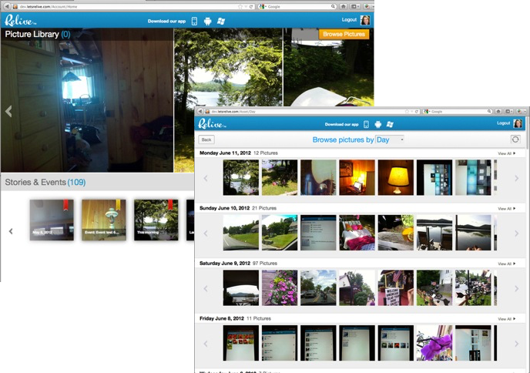Show next pictures for Saturday June 9
This screenshot has height=373, width=530.
[x=516, y=288]
